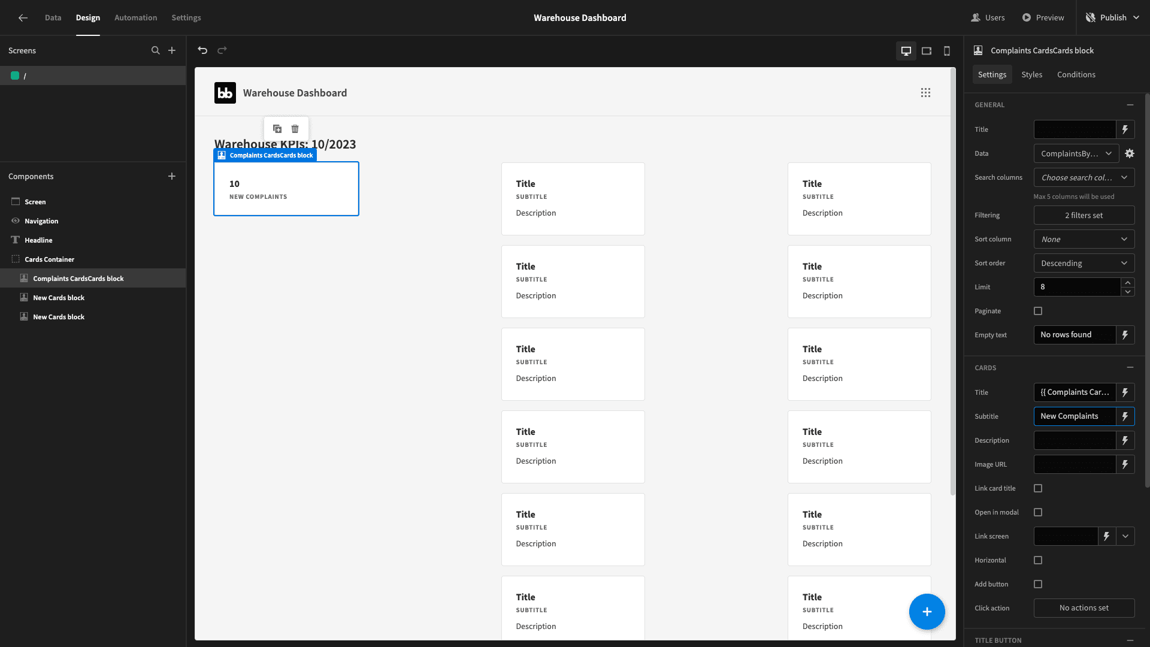Switch to desktop preview size
This screenshot has width=1150, height=647.
906,51
